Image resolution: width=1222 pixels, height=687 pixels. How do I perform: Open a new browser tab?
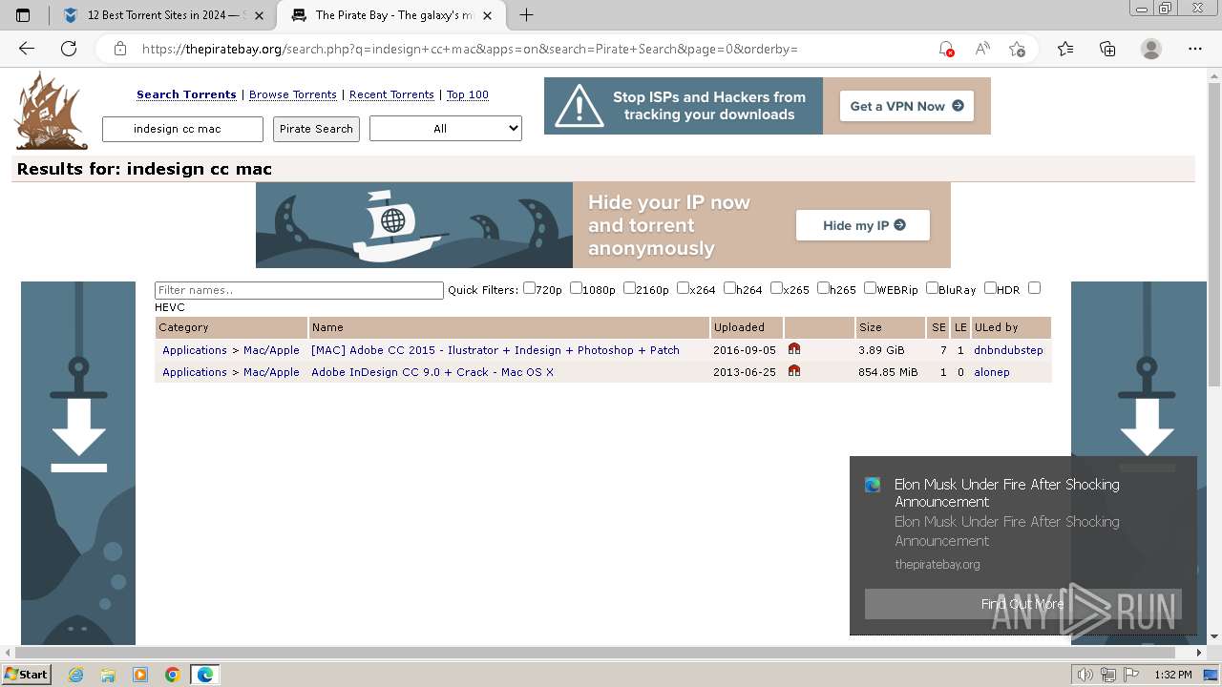tap(526, 14)
